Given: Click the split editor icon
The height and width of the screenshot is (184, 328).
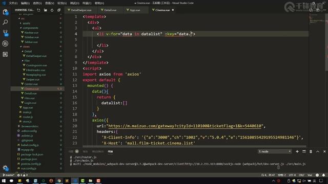Looking at the screenshot, I should pos(318,10).
